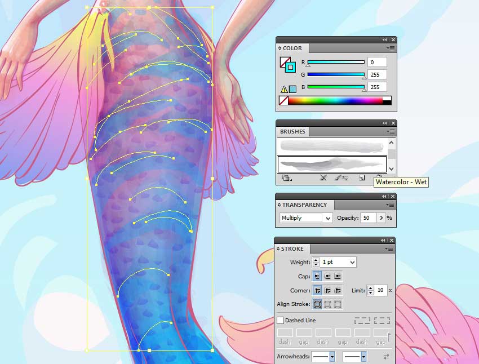Viewport: 479px width, 364px height.
Task: Select the Stroke box in Color panel
Action: (x=291, y=67)
